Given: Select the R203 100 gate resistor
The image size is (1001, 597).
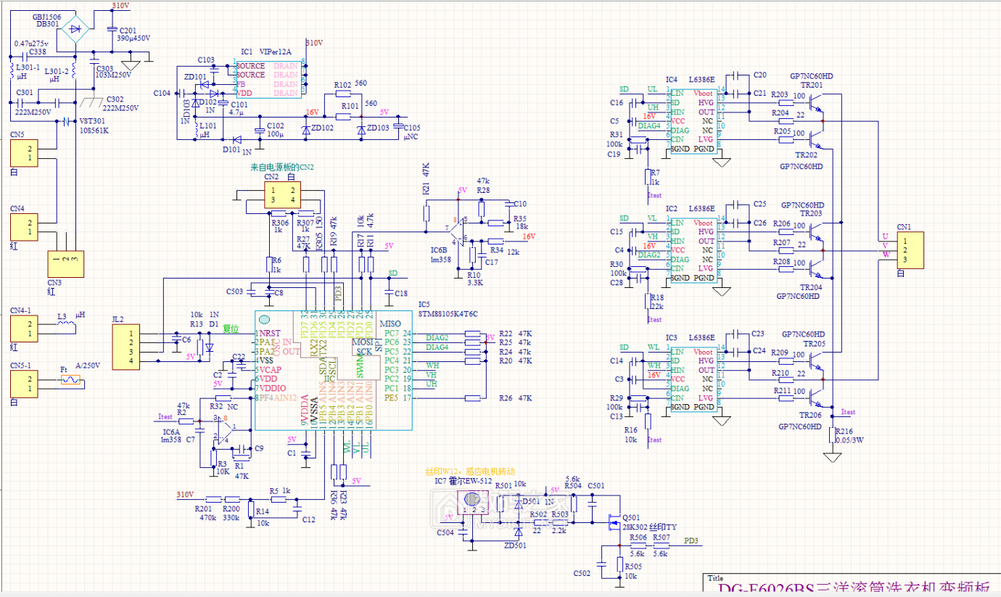Looking at the screenshot, I should (x=787, y=103).
